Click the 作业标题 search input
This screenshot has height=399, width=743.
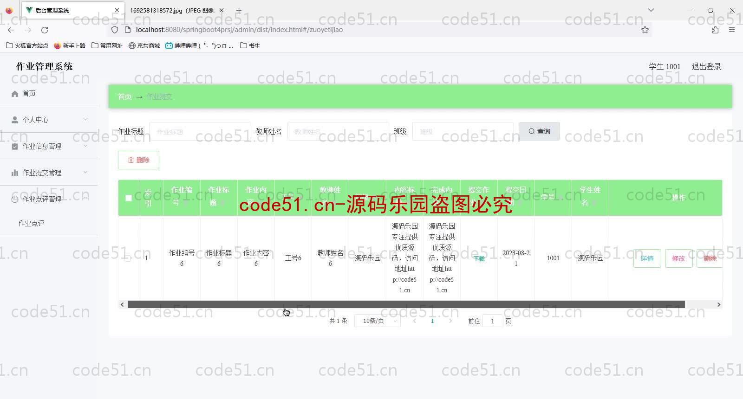[200, 131]
